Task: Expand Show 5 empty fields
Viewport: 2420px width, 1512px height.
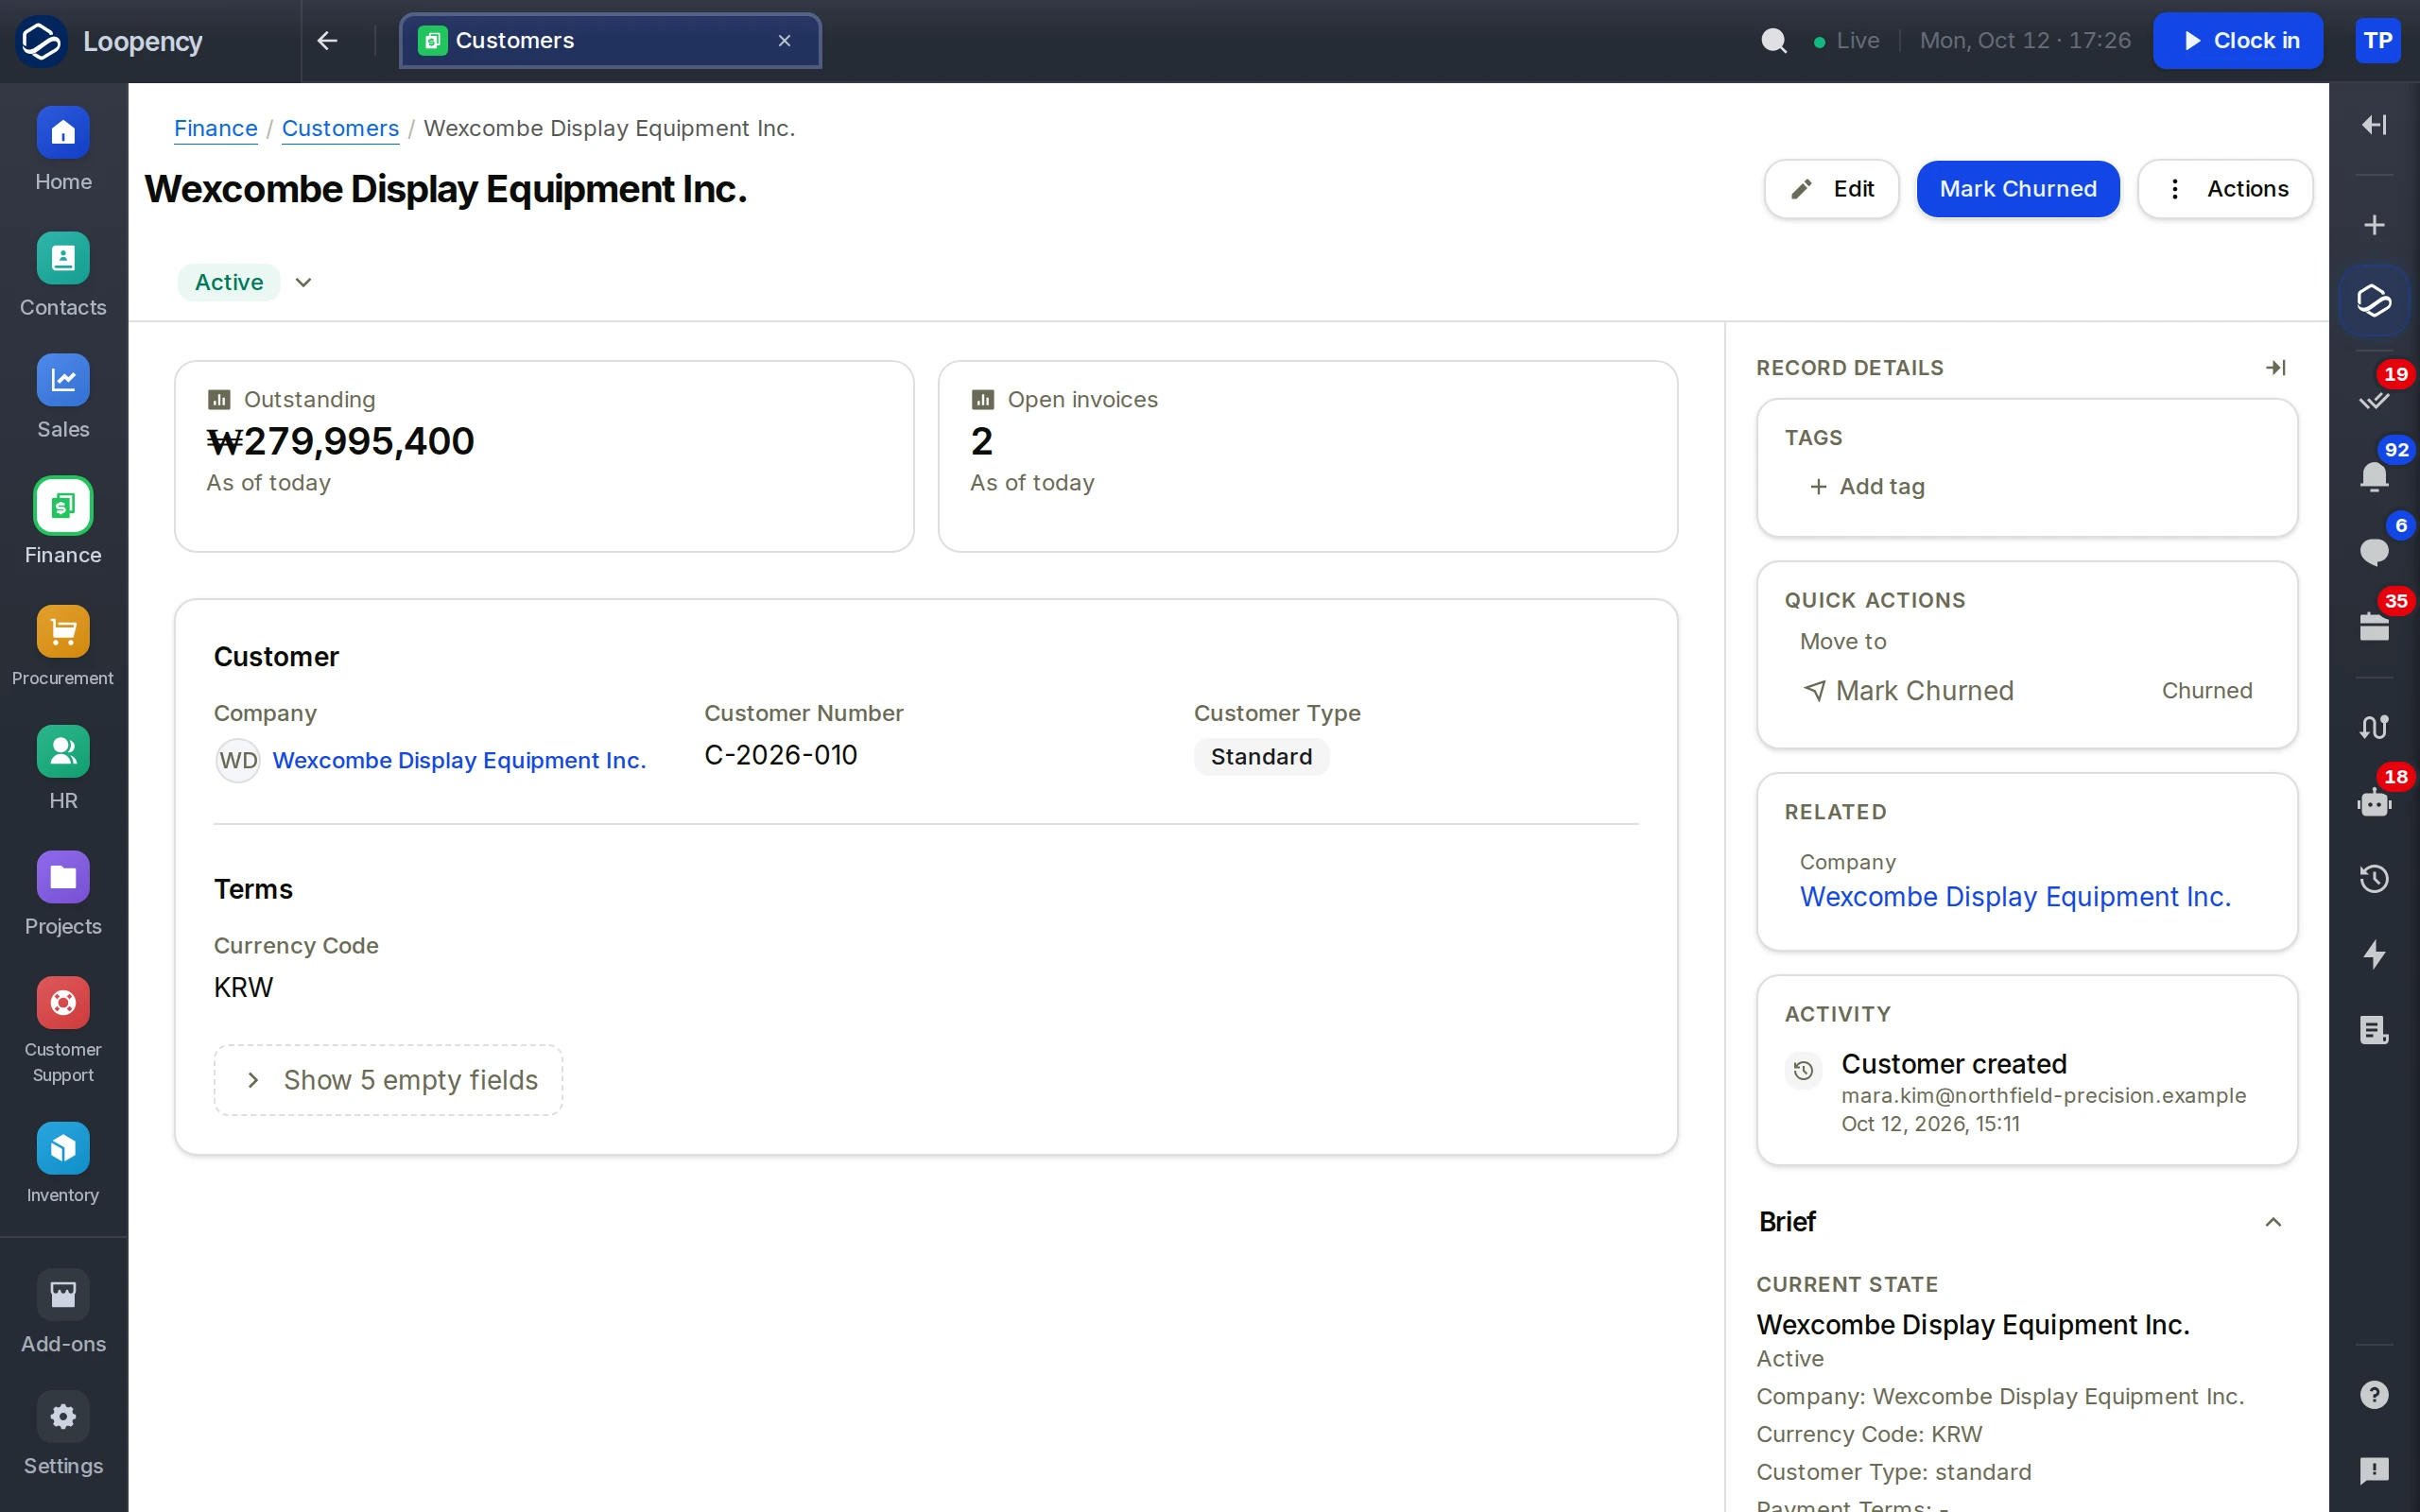Action: click(x=388, y=1080)
